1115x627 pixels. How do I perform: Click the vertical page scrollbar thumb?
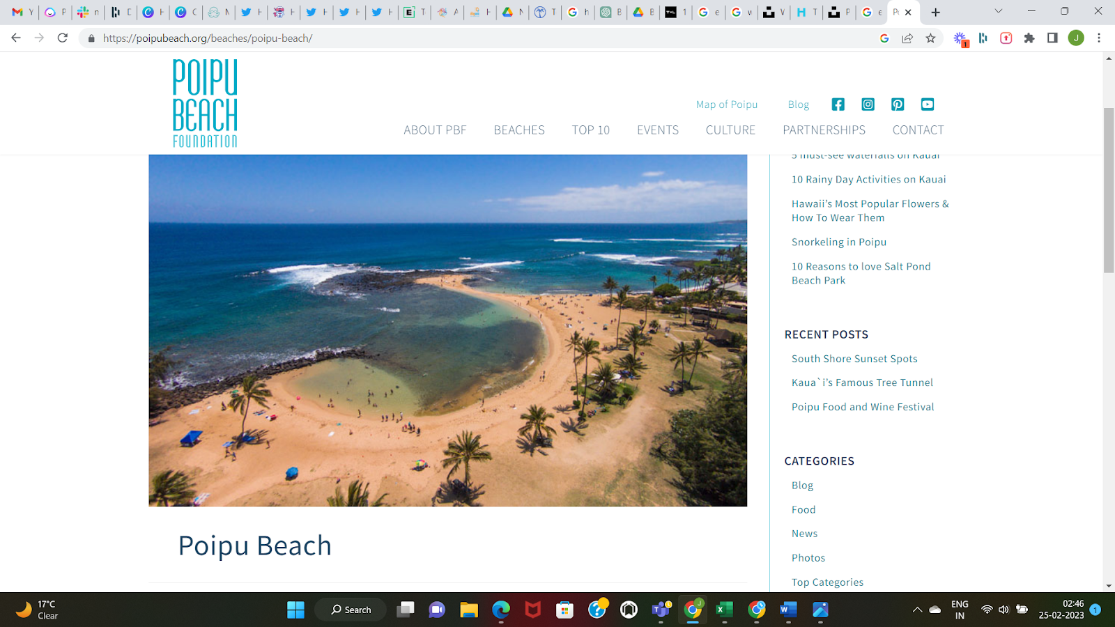[x=1109, y=190]
